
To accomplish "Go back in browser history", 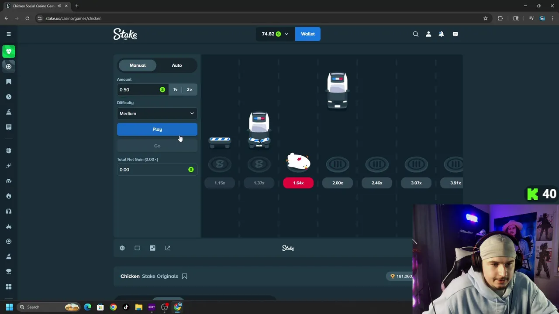I will click(7, 18).
